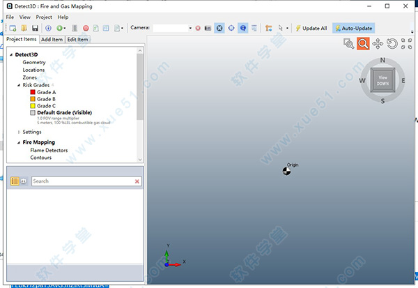Image resolution: width=418 pixels, height=288 pixels.
Task: Click the N direction on the compass
Action: coord(382,59)
